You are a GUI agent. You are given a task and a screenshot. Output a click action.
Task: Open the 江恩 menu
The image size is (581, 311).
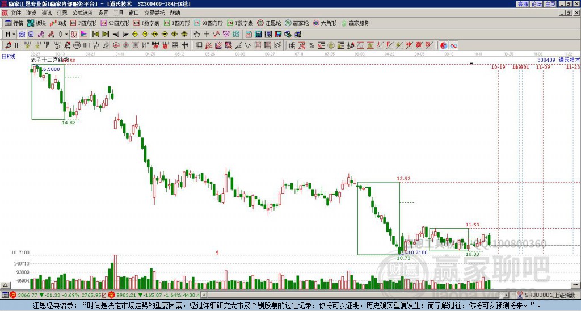pyautogui.click(x=62, y=13)
